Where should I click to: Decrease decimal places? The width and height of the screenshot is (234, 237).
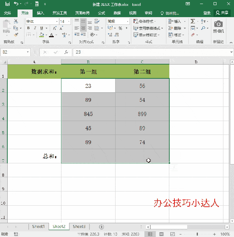pos(116,35)
